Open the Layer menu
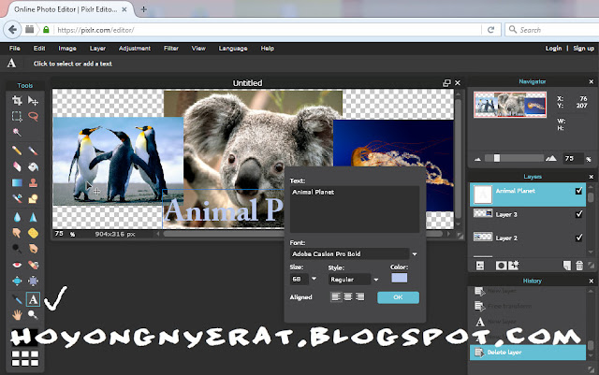 pyautogui.click(x=97, y=48)
